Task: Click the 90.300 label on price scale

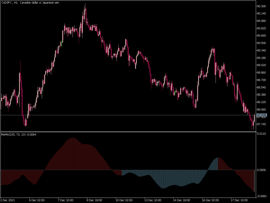Action: point(261,6)
